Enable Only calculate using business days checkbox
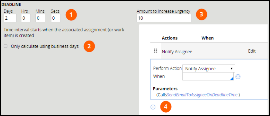 pos(6,46)
